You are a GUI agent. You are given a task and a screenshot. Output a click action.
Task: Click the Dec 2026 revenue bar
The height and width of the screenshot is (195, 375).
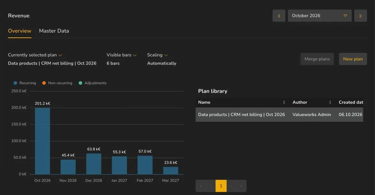point(94,164)
